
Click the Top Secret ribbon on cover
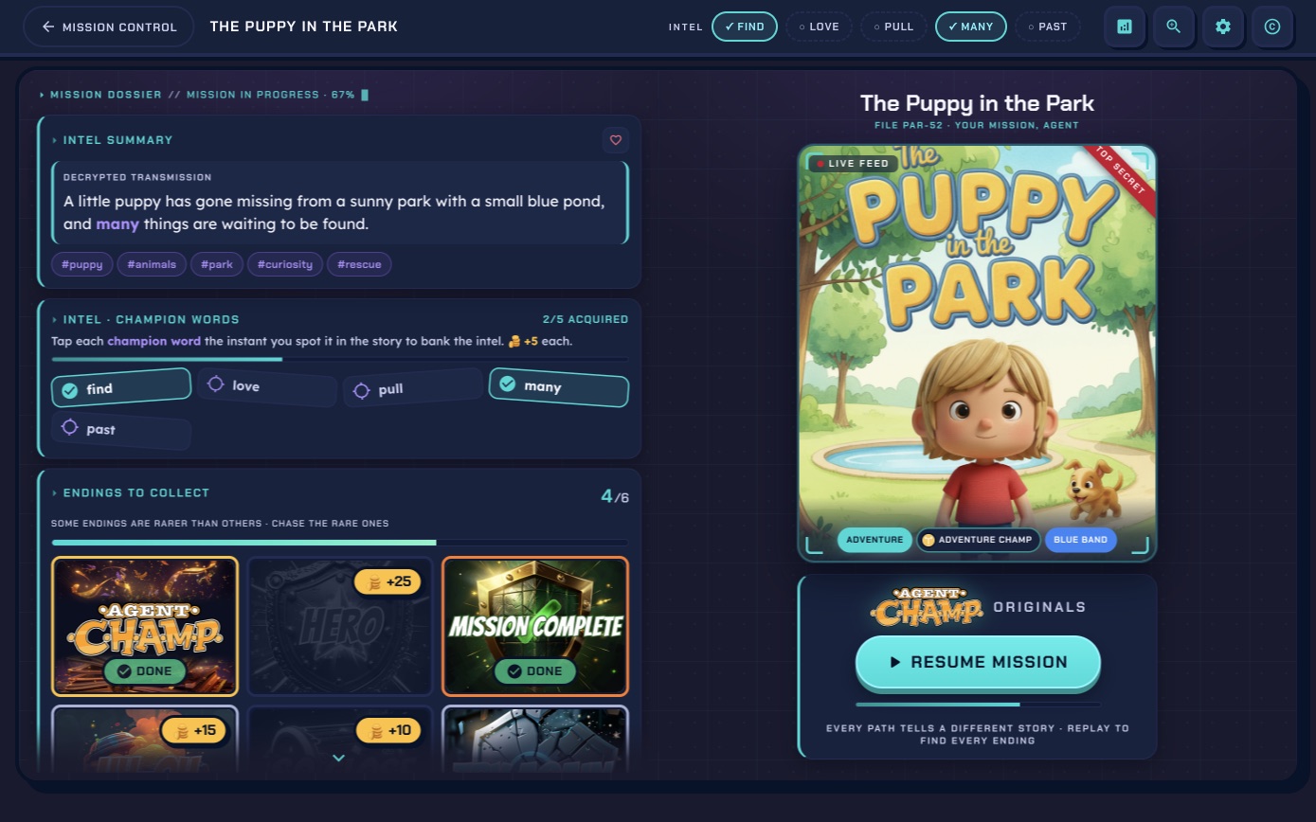click(x=1121, y=170)
